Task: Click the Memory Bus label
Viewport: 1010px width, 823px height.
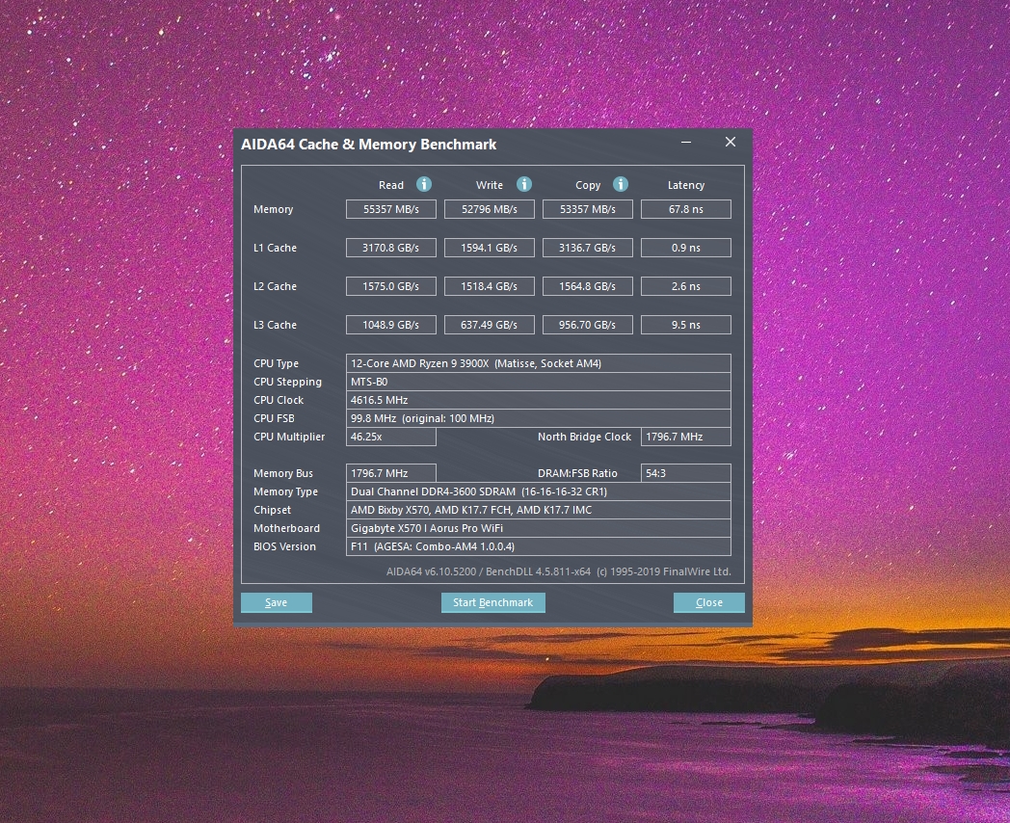Action: click(282, 473)
